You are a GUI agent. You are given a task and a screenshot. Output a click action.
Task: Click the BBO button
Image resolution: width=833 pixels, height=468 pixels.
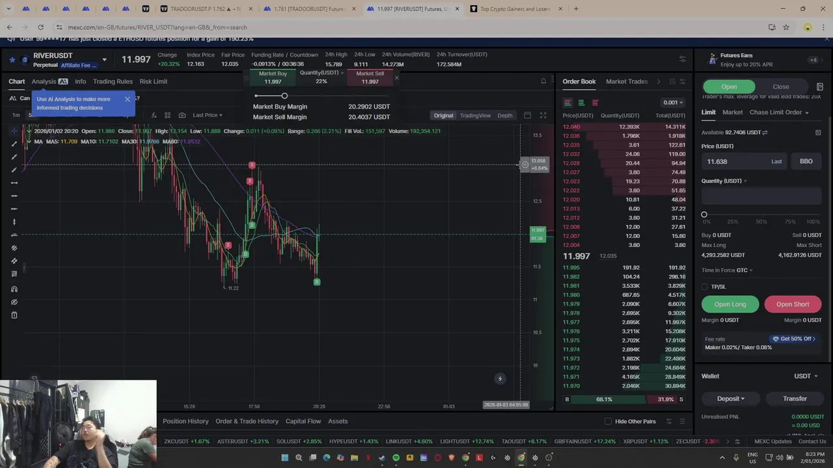point(806,161)
